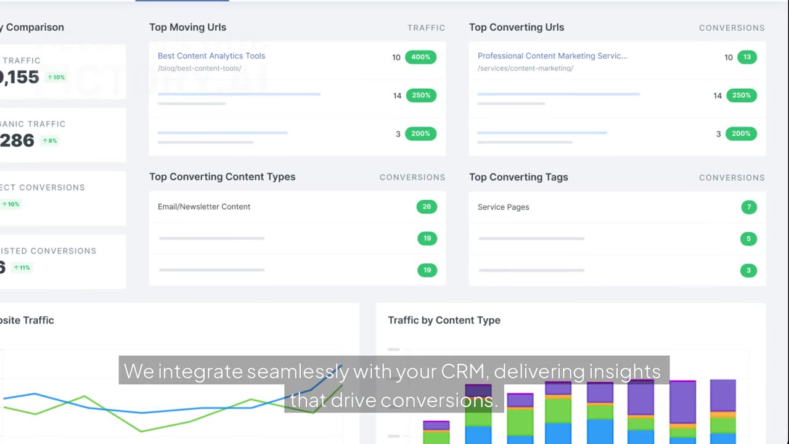Image resolution: width=789 pixels, height=444 pixels.
Task: Click the 250% badge under Top Converting Urls
Action: (x=742, y=95)
